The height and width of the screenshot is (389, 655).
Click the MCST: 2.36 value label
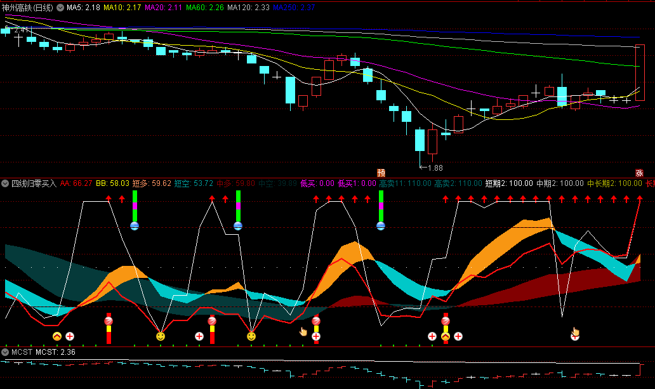click(x=55, y=352)
